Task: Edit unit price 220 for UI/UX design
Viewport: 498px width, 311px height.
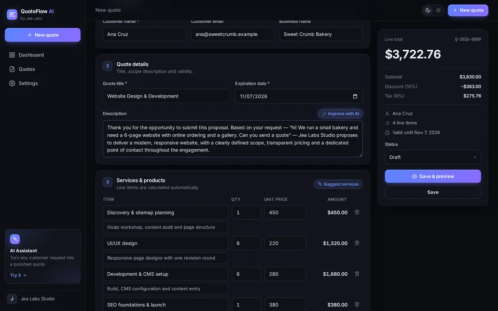Action: click(x=285, y=243)
